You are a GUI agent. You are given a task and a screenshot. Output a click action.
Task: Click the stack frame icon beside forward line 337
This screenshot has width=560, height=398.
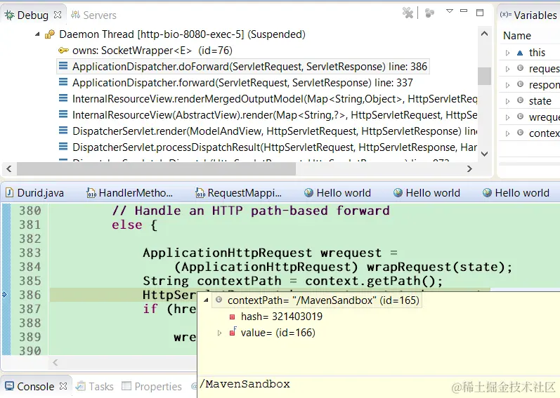(63, 82)
